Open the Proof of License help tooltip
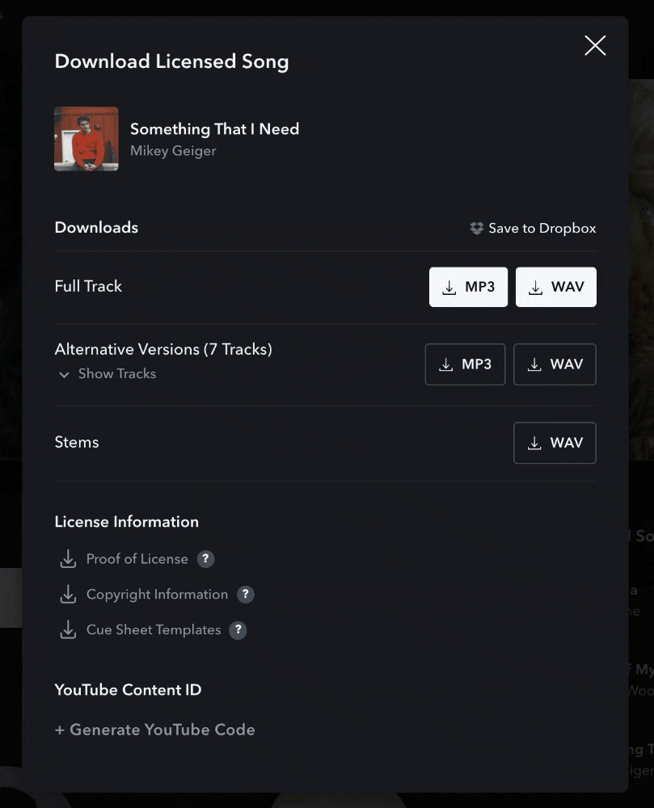 (x=205, y=558)
